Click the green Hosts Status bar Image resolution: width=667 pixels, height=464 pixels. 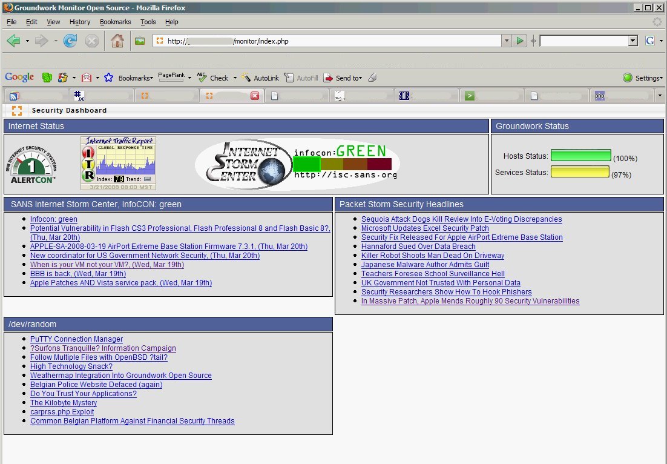point(580,156)
